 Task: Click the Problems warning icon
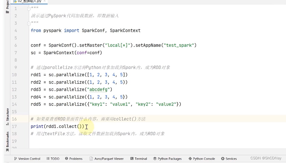tap(67, 159)
